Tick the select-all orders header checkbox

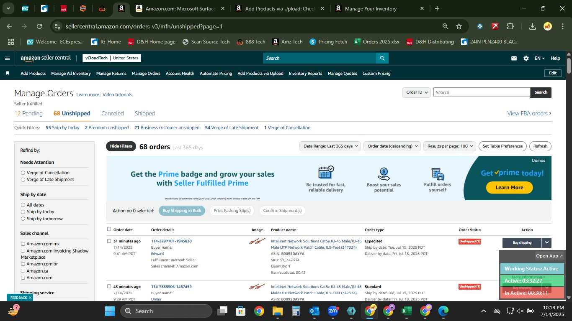point(109,229)
